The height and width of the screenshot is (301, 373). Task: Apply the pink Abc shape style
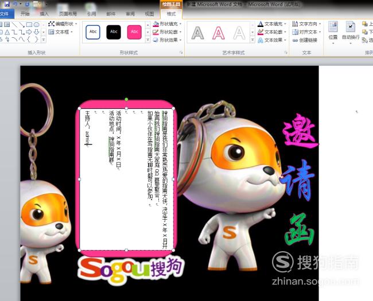point(134,32)
